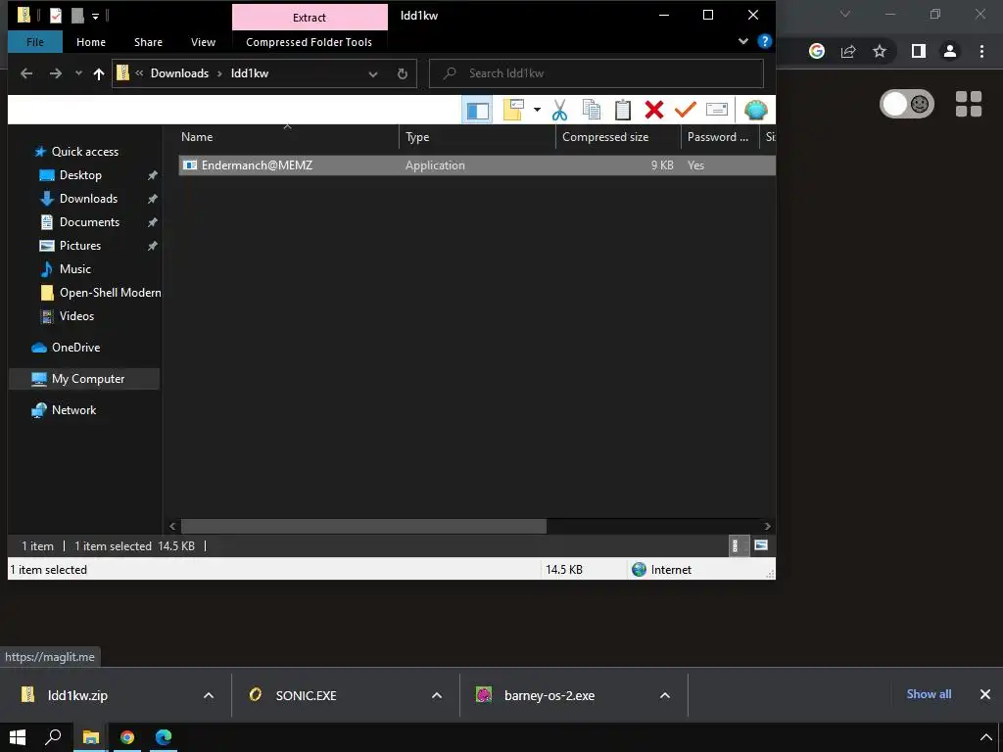This screenshot has height=752, width=1003.
Task: Click the blue Help question mark icon
Action: (764, 41)
